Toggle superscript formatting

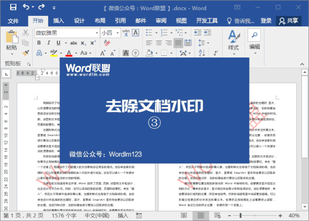[x=93, y=43]
